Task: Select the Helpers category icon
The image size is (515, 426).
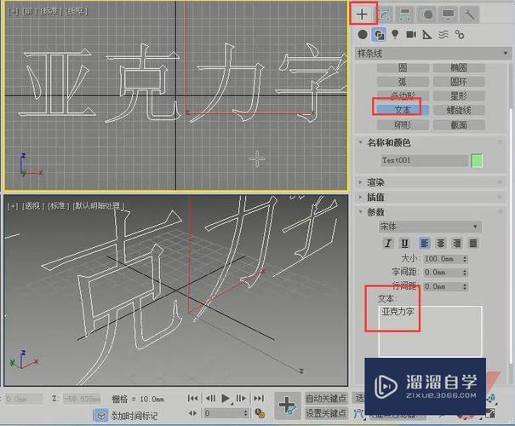Action: click(x=427, y=34)
